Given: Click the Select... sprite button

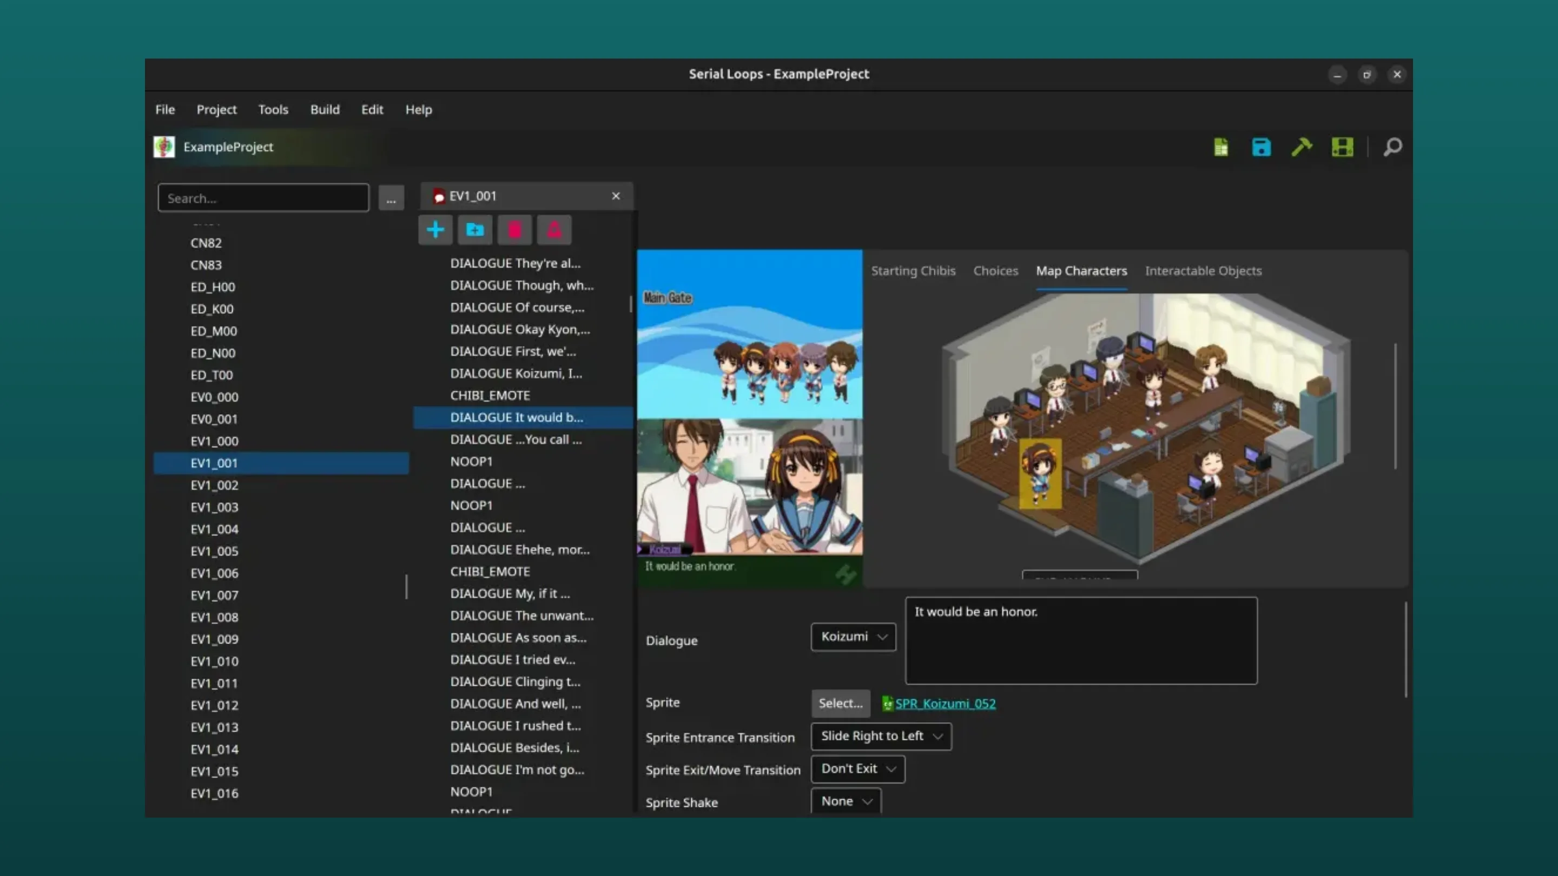Looking at the screenshot, I should (x=841, y=703).
